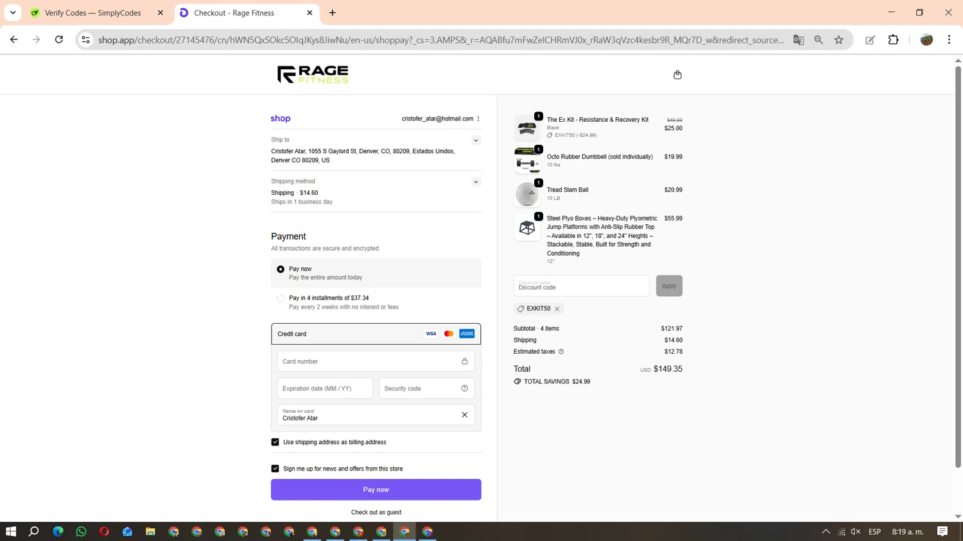Click the lock icon in Card number
Viewport: 963px width, 541px height.
click(465, 362)
